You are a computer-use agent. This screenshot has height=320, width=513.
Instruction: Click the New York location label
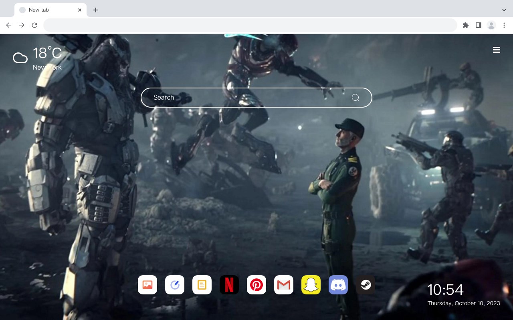point(47,67)
